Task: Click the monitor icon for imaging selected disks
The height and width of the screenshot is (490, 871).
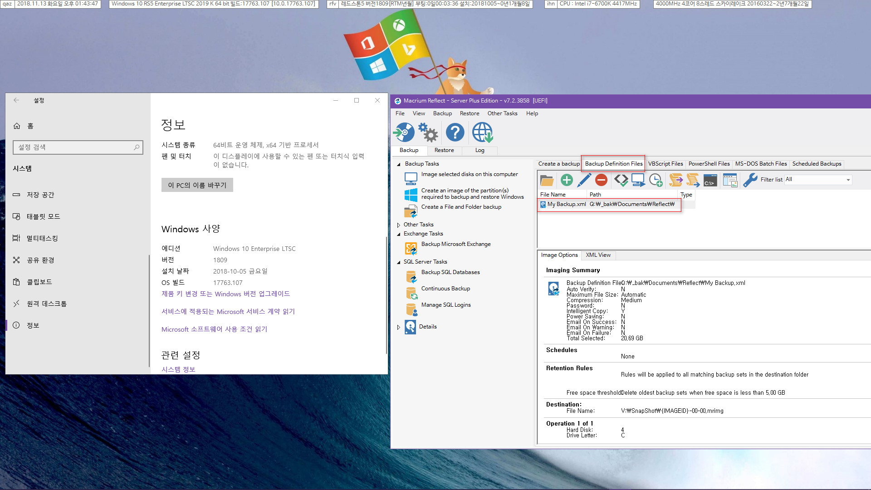Action: [411, 178]
